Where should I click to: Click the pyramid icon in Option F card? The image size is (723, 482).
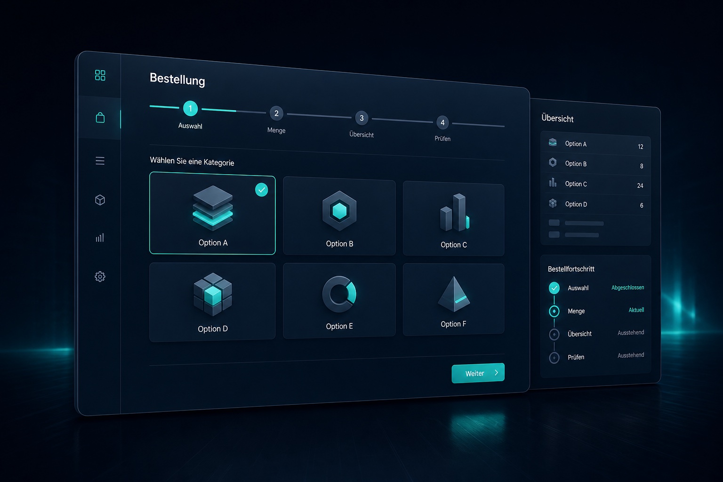coord(454,294)
